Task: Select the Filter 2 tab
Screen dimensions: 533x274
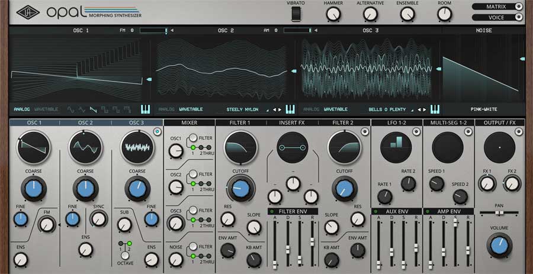Action: pyautogui.click(x=344, y=123)
